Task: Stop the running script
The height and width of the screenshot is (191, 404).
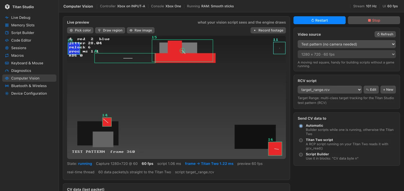Action: tap(374, 20)
